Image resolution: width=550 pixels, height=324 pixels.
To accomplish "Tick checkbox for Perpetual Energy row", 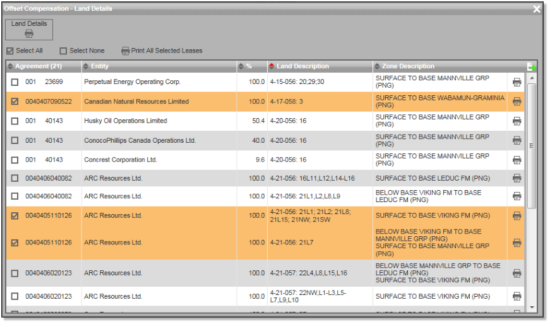I will pyautogui.click(x=15, y=82).
